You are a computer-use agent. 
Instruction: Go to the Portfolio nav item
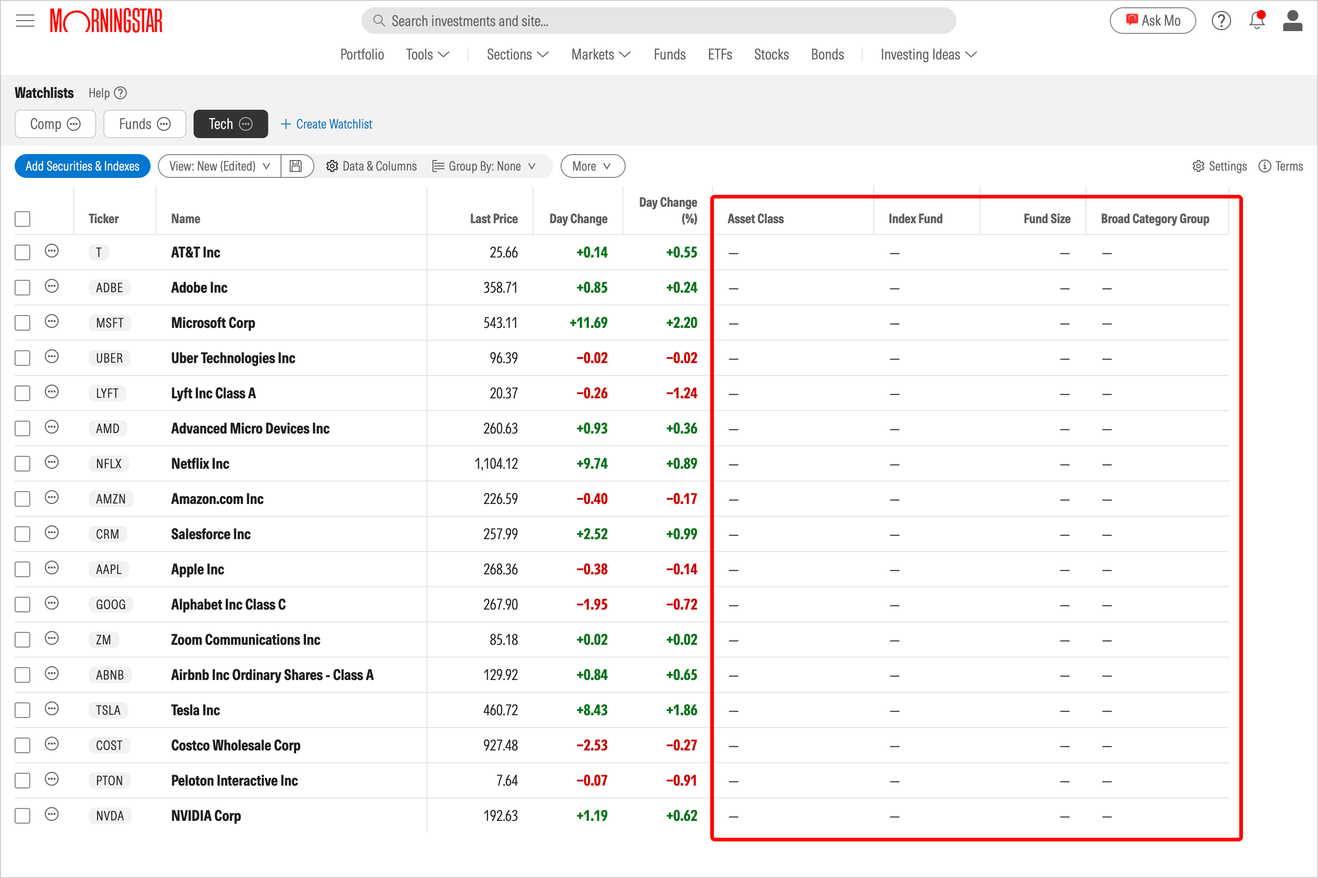(x=362, y=54)
